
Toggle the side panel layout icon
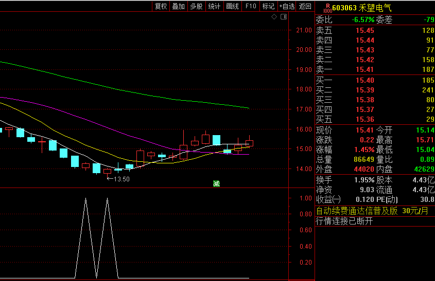point(284,17)
